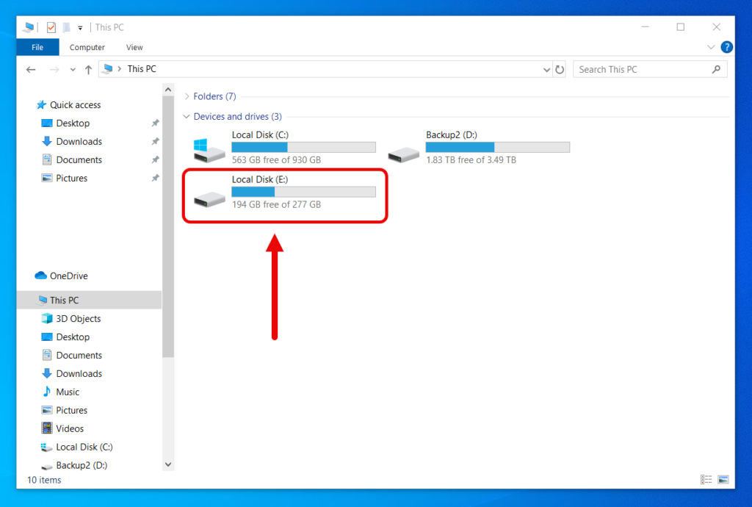
Task: Open Pictures under Quick access
Action: (71, 178)
